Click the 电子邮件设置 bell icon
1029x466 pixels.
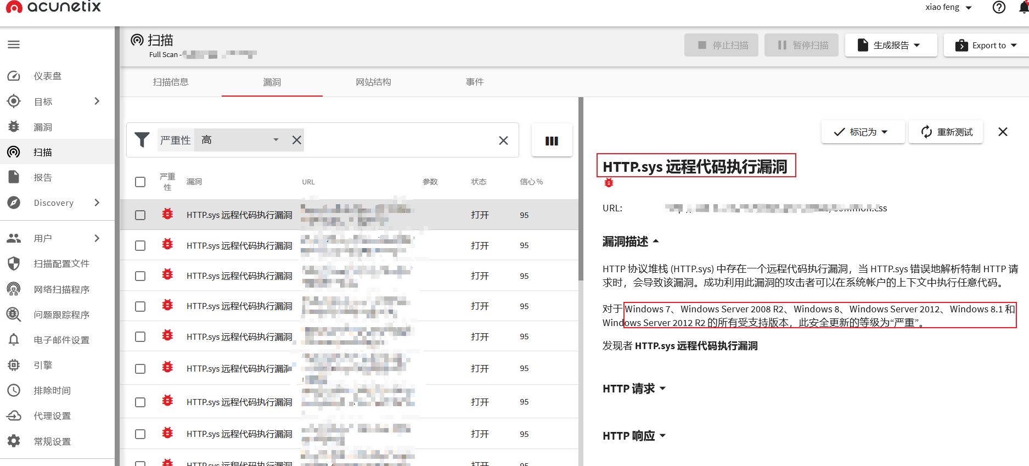[14, 340]
